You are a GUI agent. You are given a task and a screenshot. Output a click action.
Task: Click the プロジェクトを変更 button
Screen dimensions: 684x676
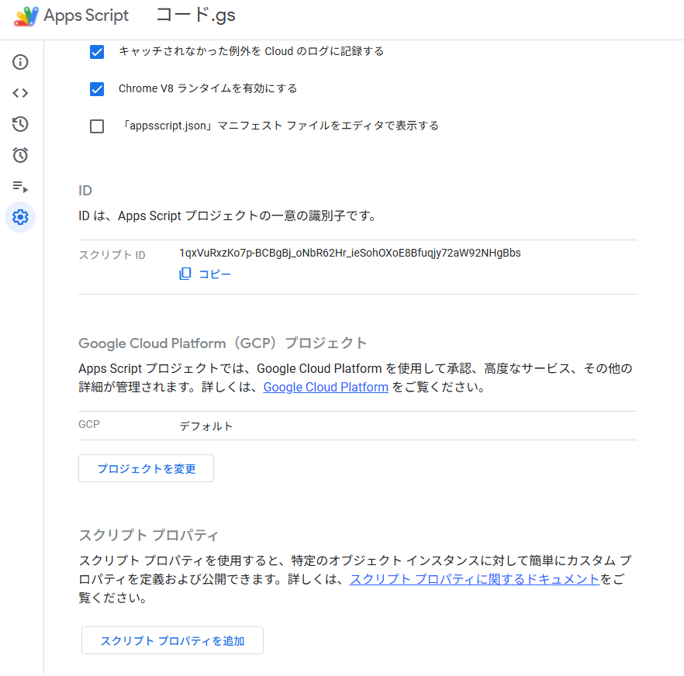point(146,468)
